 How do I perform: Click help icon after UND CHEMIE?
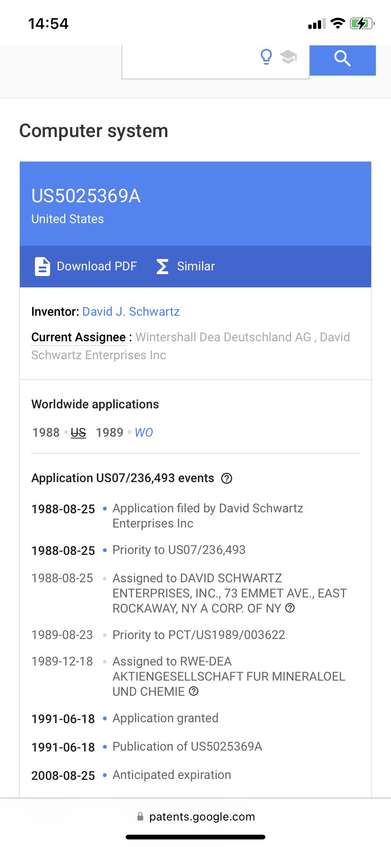tap(194, 691)
